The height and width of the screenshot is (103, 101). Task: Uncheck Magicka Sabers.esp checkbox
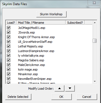coord(8,60)
